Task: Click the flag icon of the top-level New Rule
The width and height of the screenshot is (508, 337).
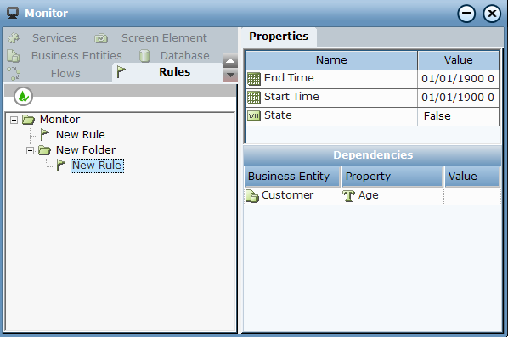Action: coord(45,135)
